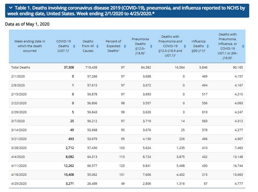The height and width of the screenshot is (192, 258).
Task: Select the 2/15/2020 week row label
Action: 19,94
